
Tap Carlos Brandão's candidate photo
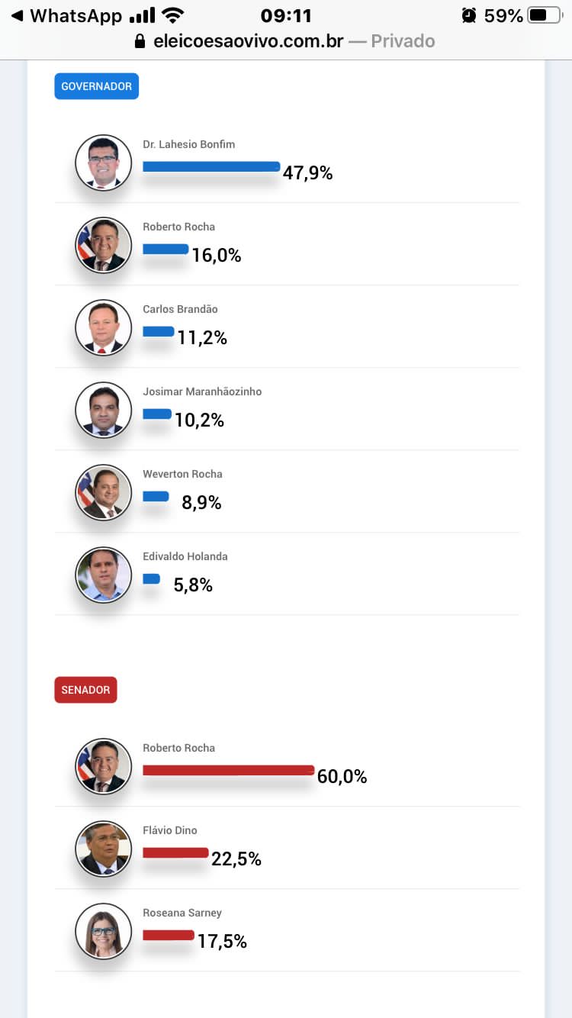(x=104, y=327)
